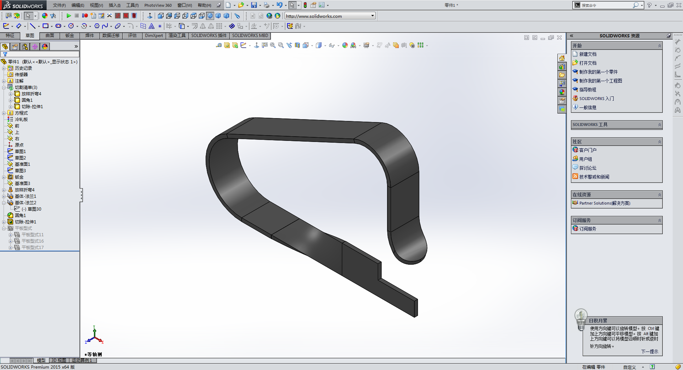Click the Previous View icon
This screenshot has width=683, height=370.
pyautogui.click(x=289, y=45)
